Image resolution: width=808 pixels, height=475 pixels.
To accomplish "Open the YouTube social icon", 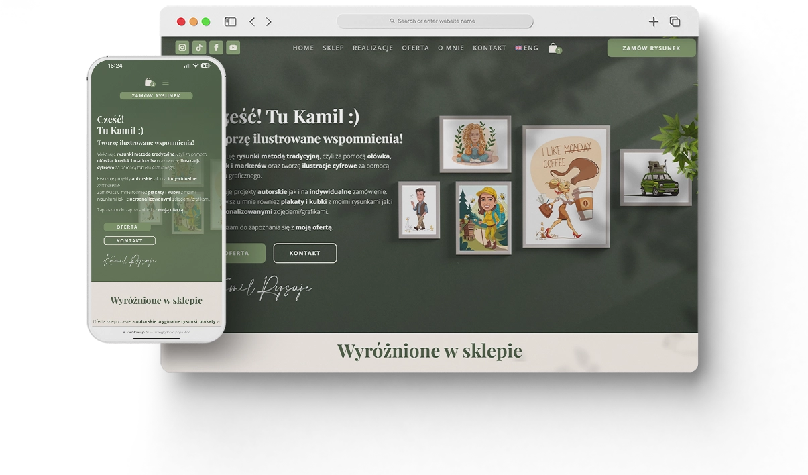I will [x=233, y=48].
